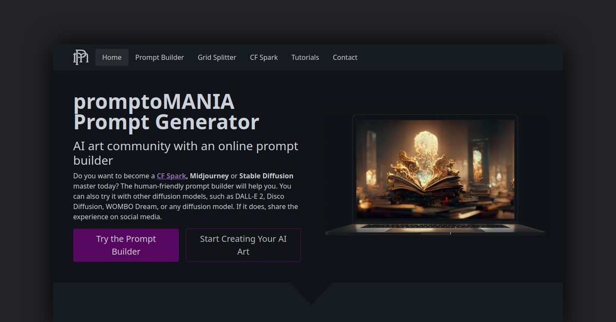This screenshot has width=616, height=322.
Task: Click the promptoMANIA PM logo icon
Action: tap(81, 57)
